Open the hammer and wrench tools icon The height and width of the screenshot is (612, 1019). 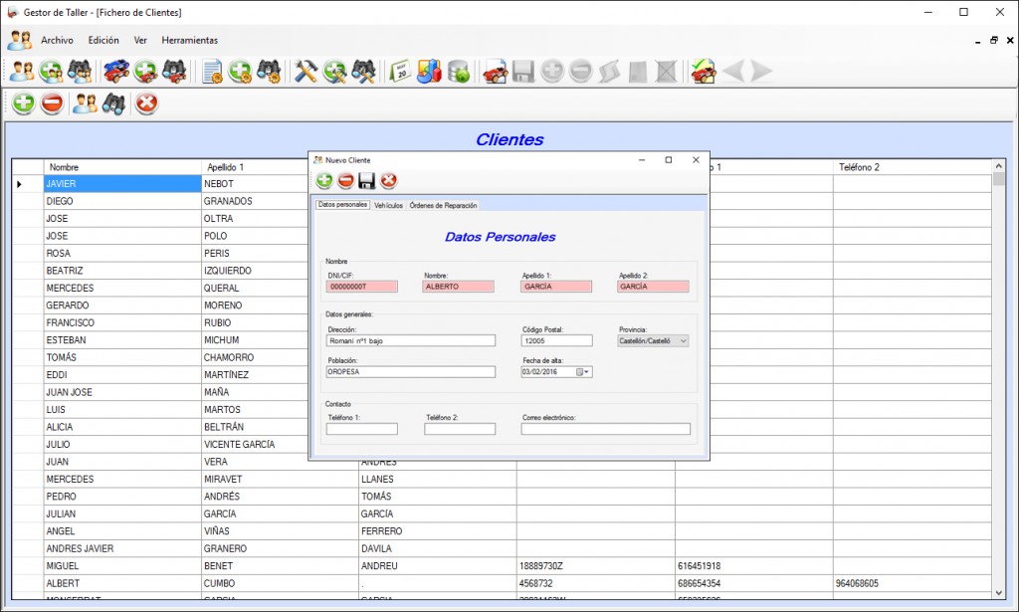pos(306,72)
